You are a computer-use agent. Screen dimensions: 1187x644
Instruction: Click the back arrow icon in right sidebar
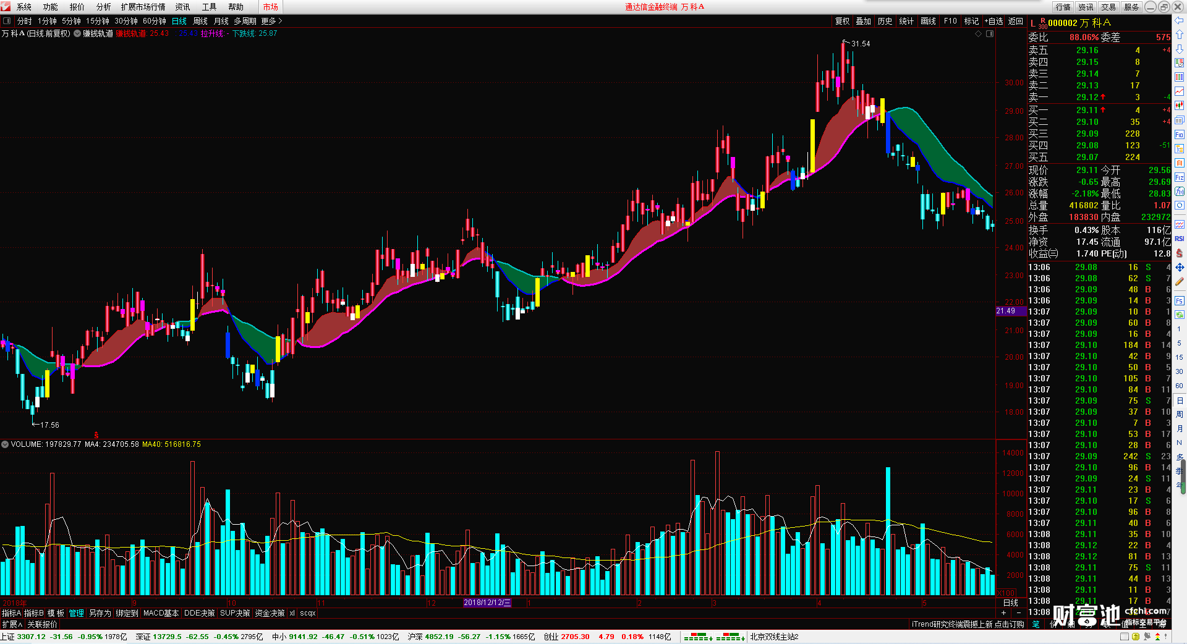1180,20
